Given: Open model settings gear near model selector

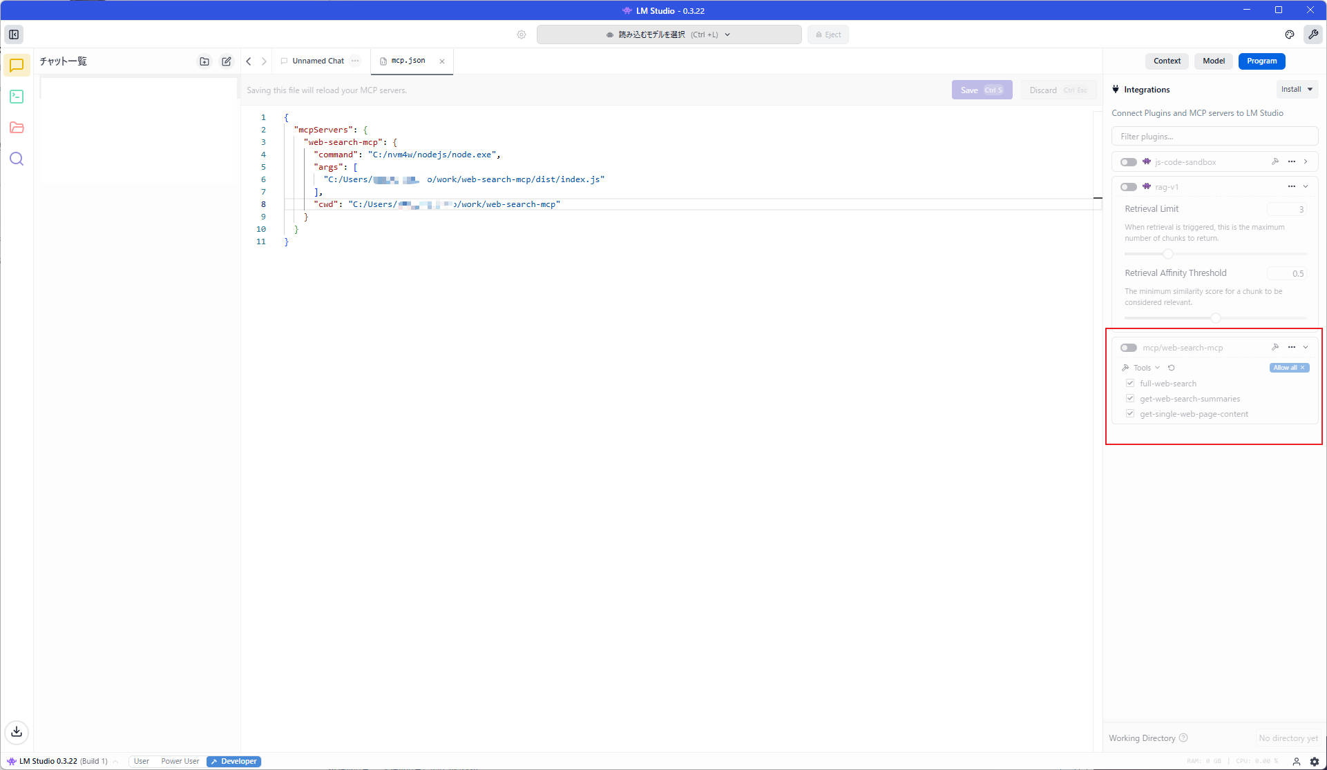Looking at the screenshot, I should pyautogui.click(x=522, y=34).
